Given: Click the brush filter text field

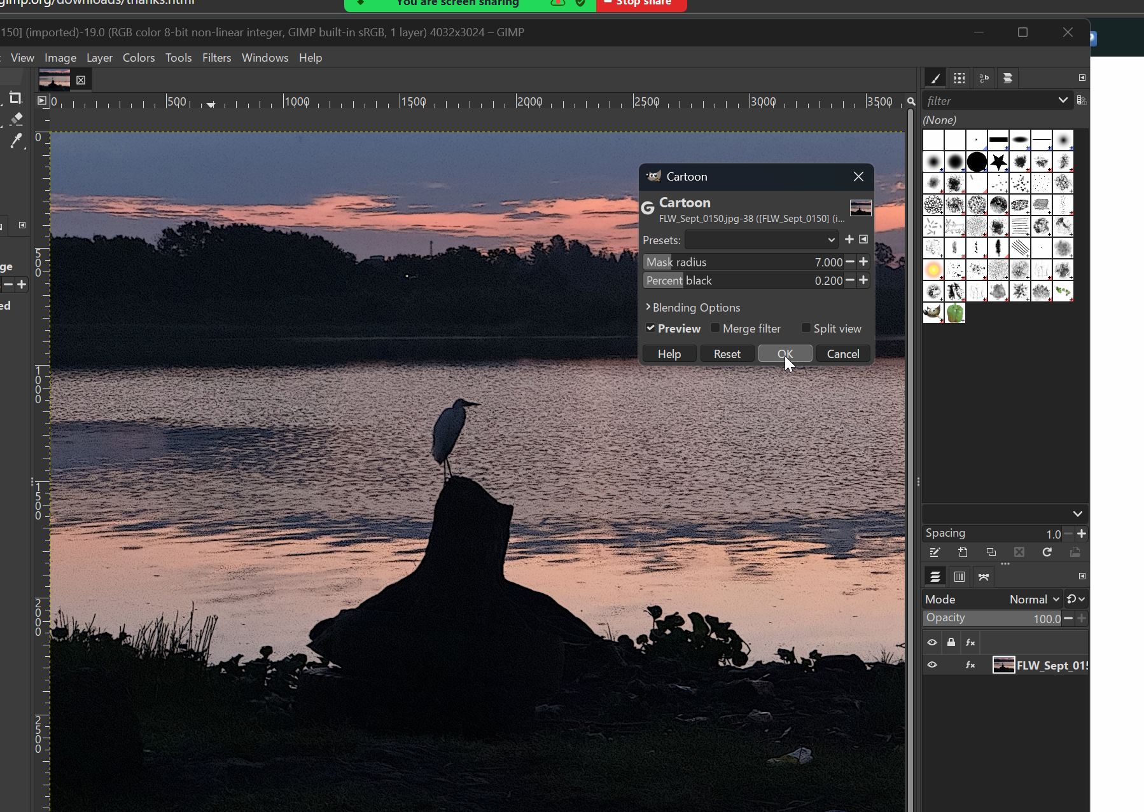Looking at the screenshot, I should pos(990,100).
